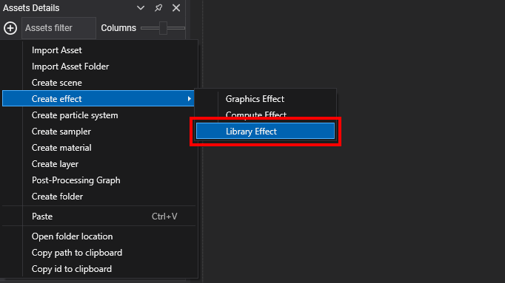Select Create scene from menu
Image resolution: width=505 pixels, height=283 pixels.
tap(99, 83)
